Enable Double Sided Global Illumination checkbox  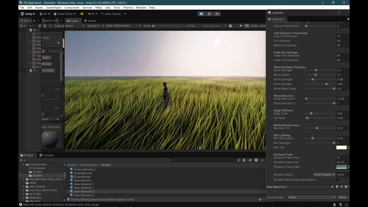[338, 180]
